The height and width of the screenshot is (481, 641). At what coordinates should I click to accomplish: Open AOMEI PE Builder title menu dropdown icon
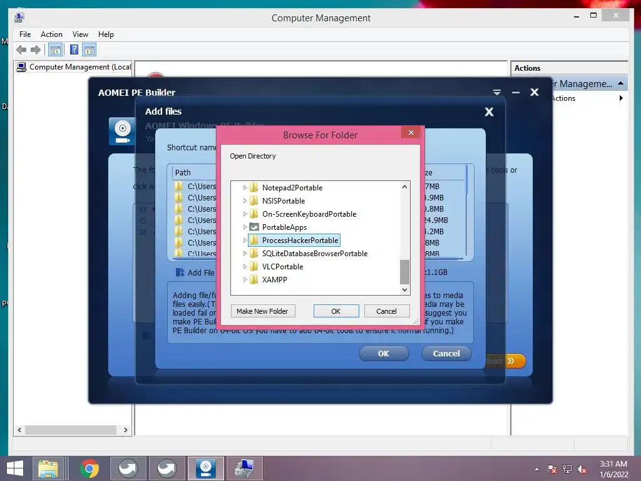click(496, 93)
